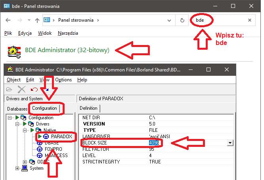The height and width of the screenshot is (180, 264).
Task: Click the BLOCK SIZE value 4096
Action: click(x=154, y=143)
